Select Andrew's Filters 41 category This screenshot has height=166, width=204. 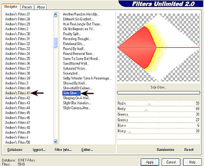(x=18, y=93)
